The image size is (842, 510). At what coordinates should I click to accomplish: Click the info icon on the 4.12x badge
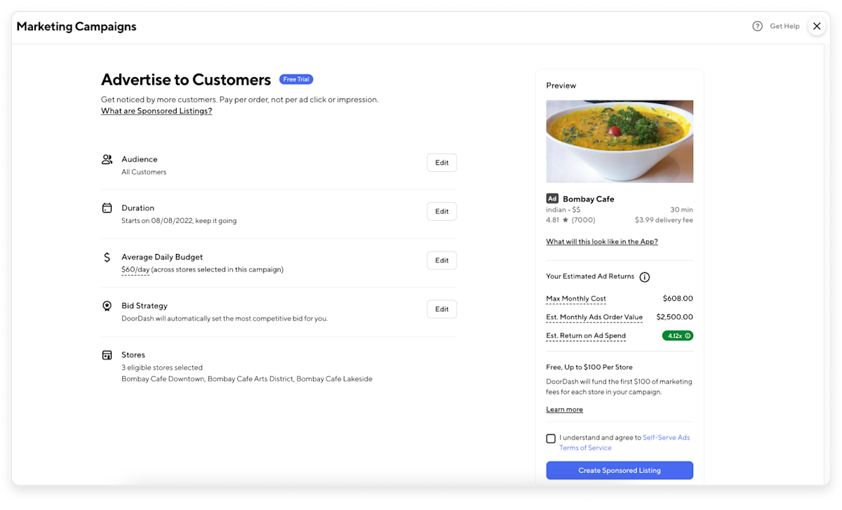click(x=687, y=335)
